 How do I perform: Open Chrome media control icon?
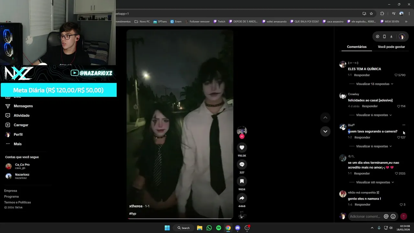coord(394,14)
